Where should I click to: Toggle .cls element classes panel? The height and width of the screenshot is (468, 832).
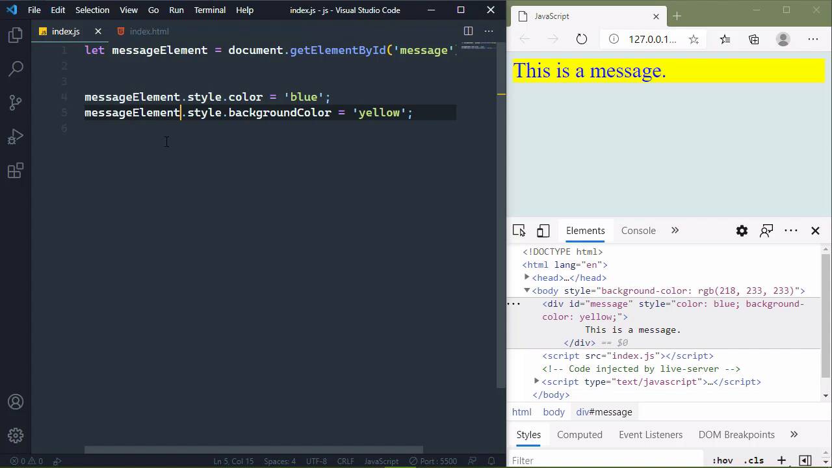point(754,460)
